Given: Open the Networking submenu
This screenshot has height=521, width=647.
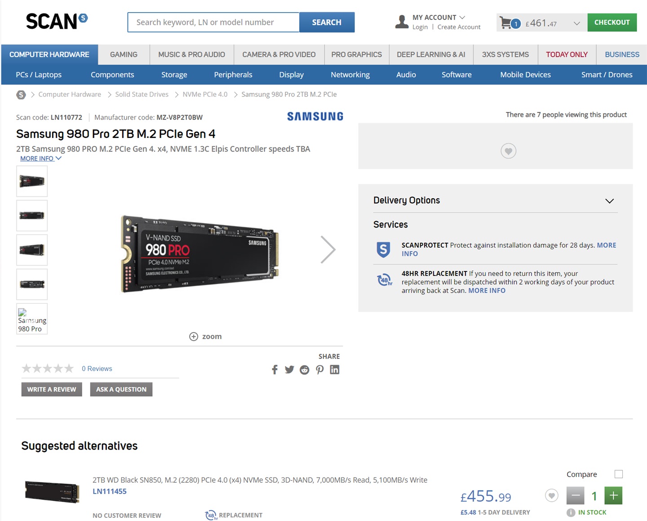Looking at the screenshot, I should [x=350, y=75].
